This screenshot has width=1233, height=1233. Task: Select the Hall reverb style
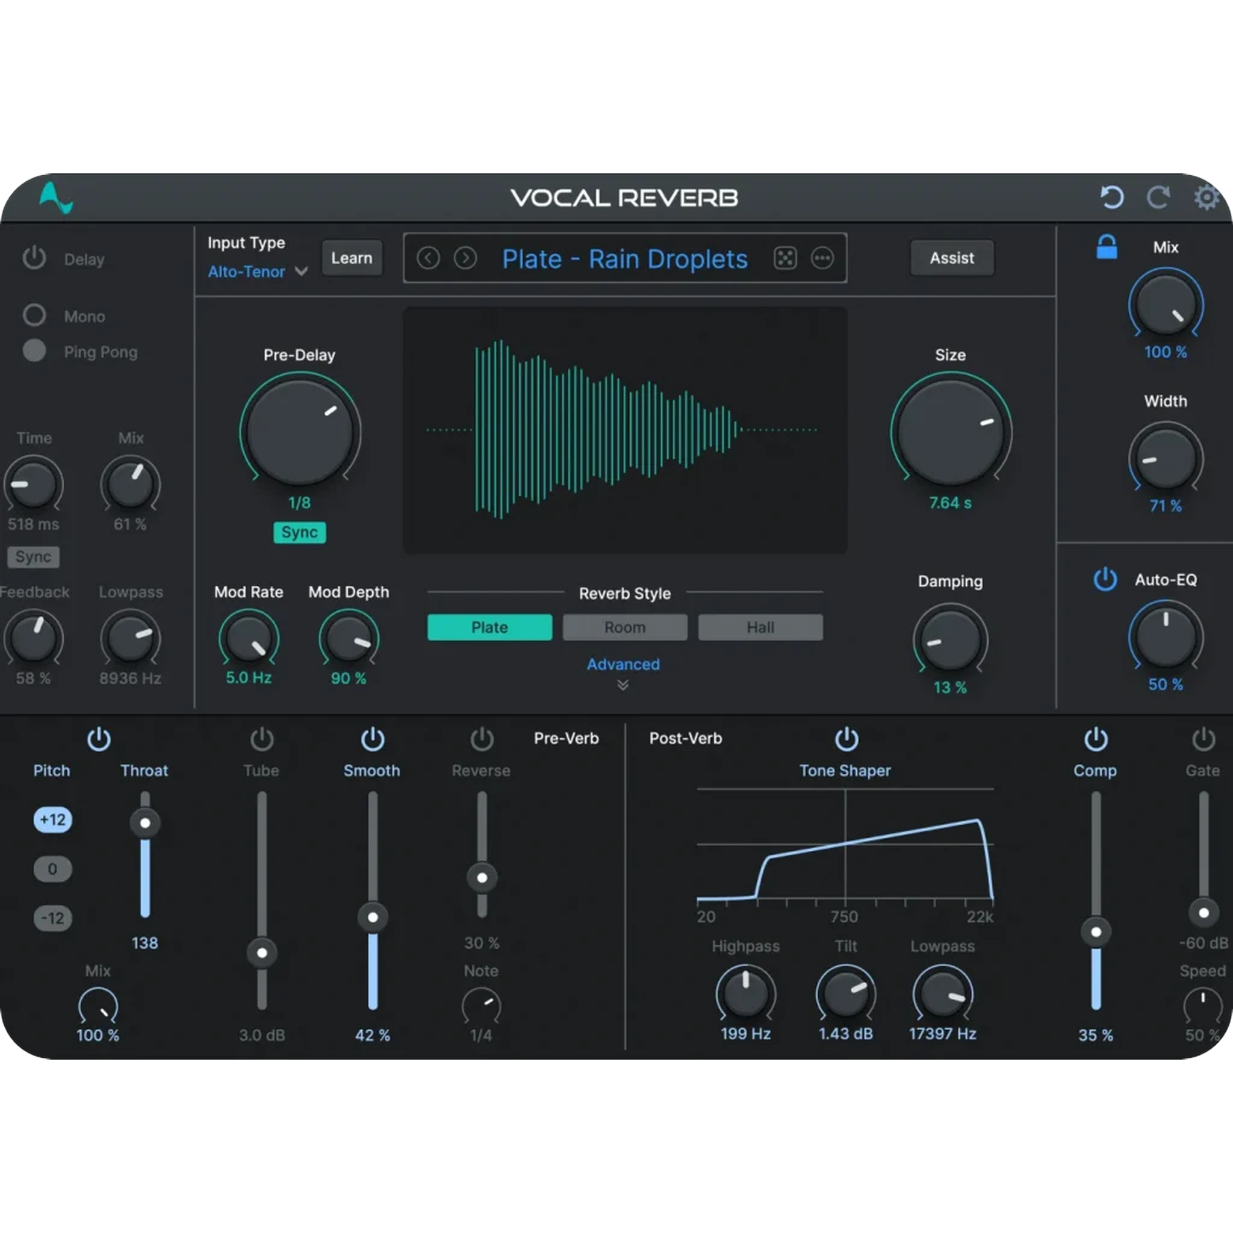pyautogui.click(x=760, y=627)
